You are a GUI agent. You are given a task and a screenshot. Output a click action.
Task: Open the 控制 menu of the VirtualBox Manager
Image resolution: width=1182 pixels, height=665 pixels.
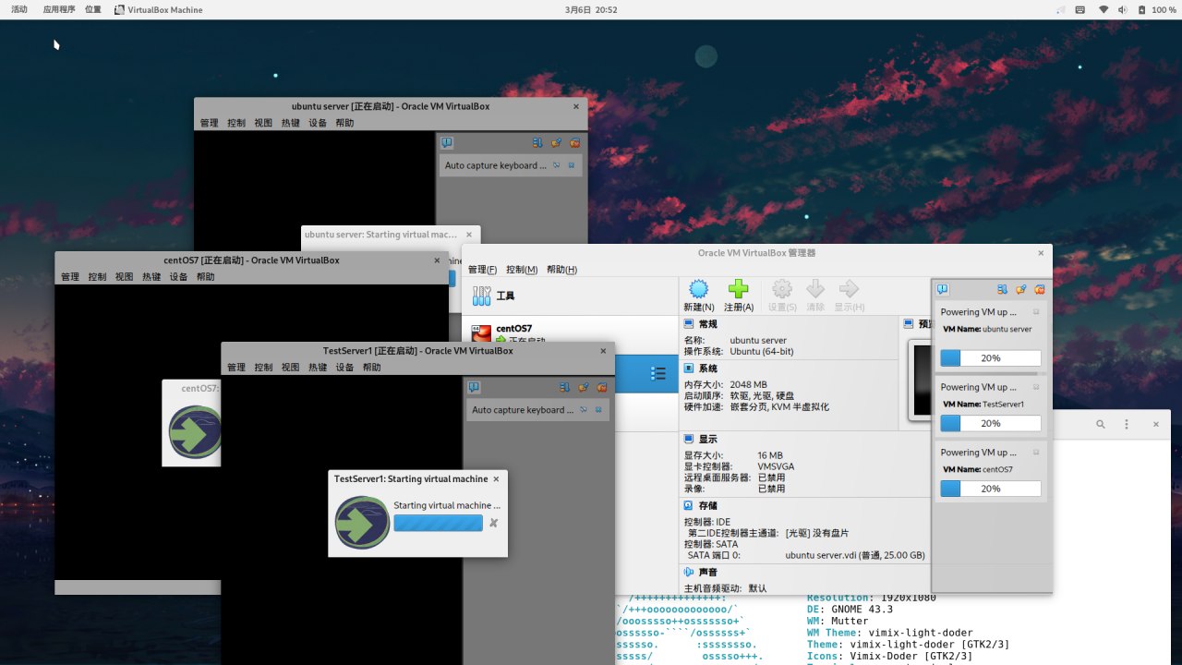pos(520,269)
